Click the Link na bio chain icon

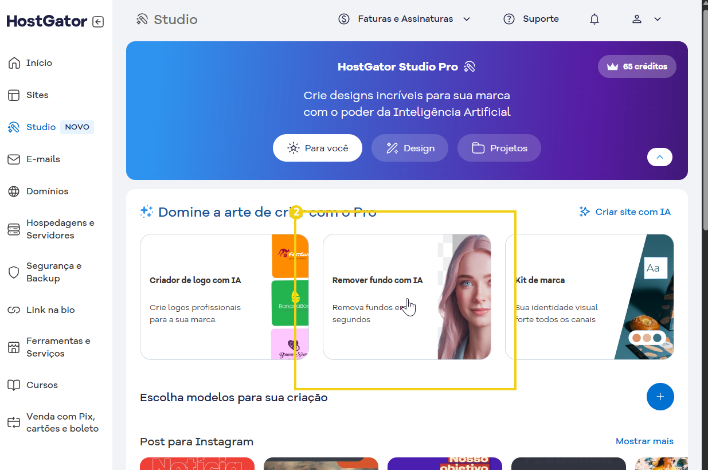click(x=14, y=310)
